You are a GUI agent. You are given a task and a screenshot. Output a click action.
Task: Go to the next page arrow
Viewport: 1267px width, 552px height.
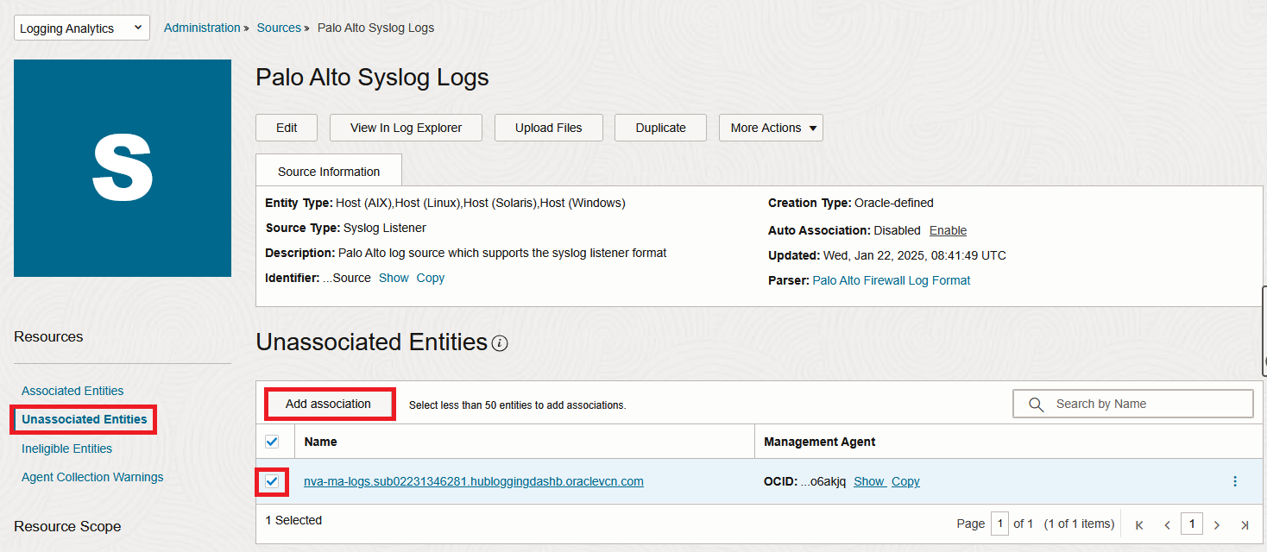[1216, 524]
